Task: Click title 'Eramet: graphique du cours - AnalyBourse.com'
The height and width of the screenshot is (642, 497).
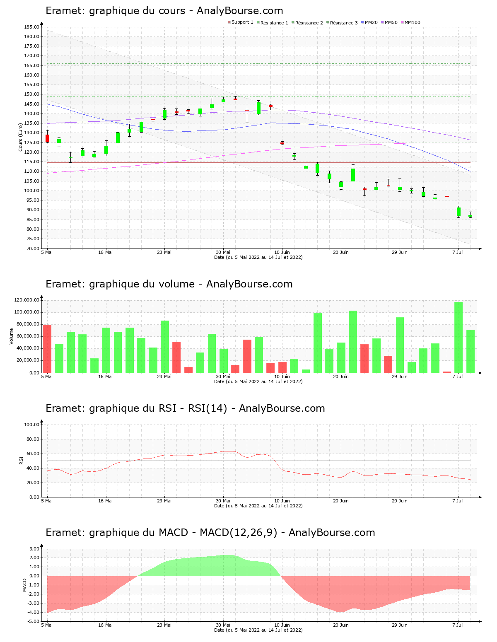Action: pyautogui.click(x=164, y=11)
